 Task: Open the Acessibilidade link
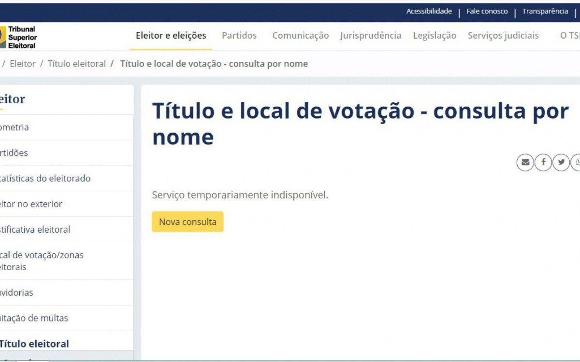[430, 11]
